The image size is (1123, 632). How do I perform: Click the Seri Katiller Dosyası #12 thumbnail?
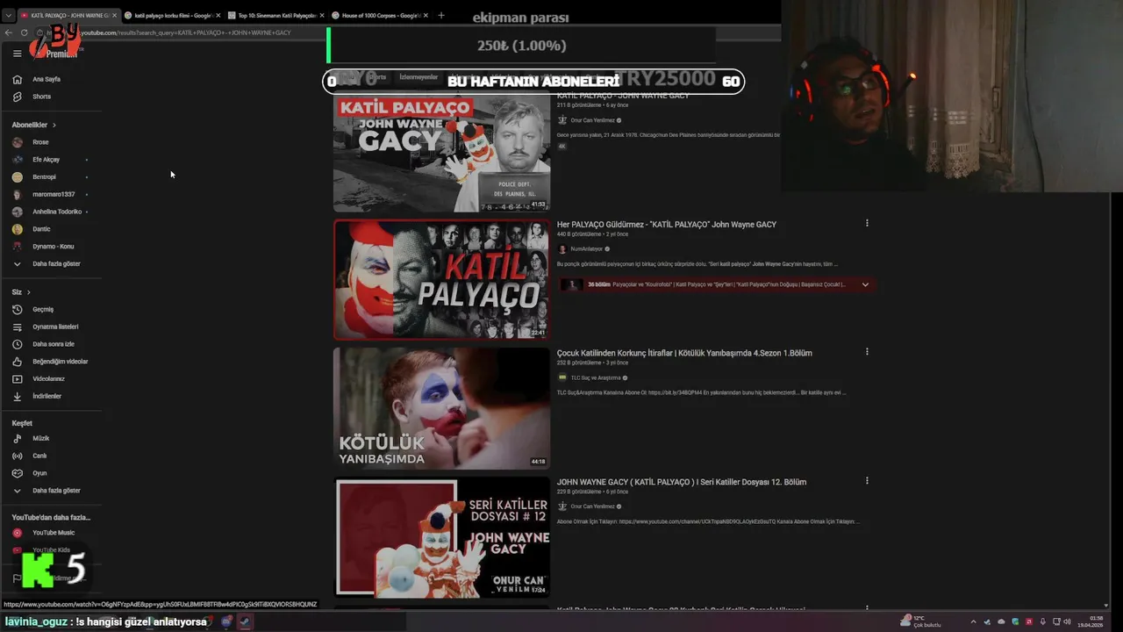(441, 537)
